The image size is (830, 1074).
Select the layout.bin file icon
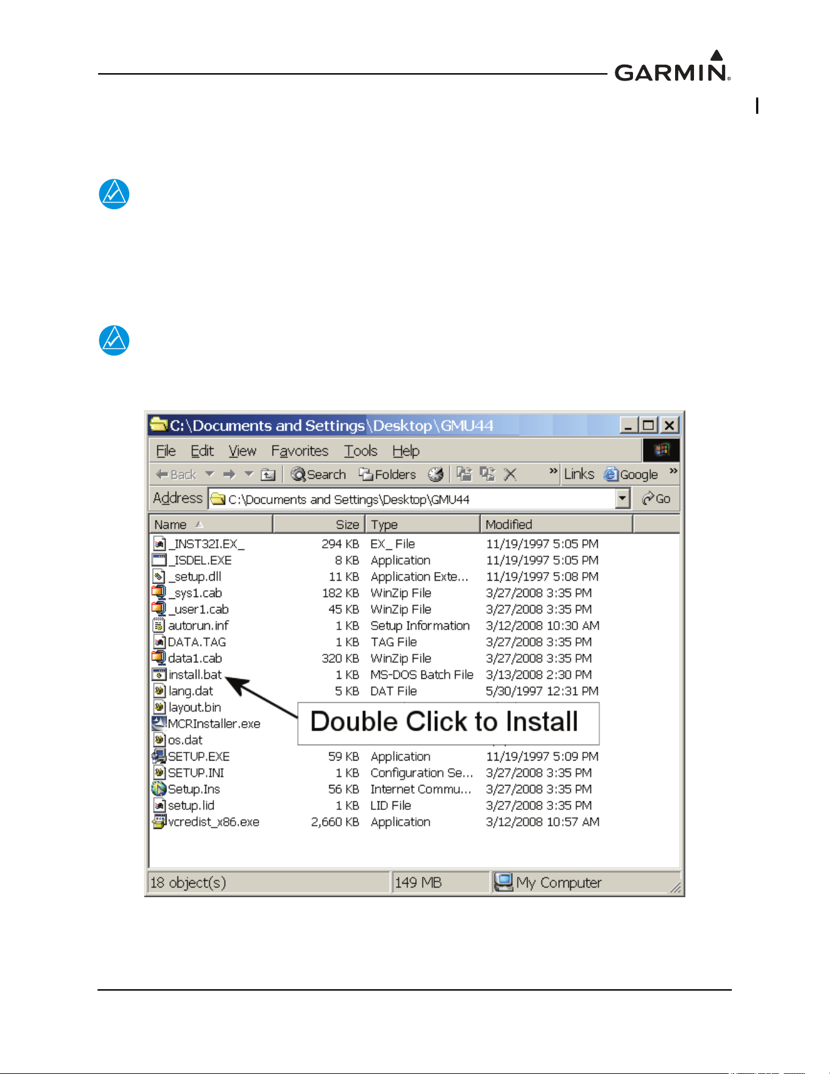(159, 707)
